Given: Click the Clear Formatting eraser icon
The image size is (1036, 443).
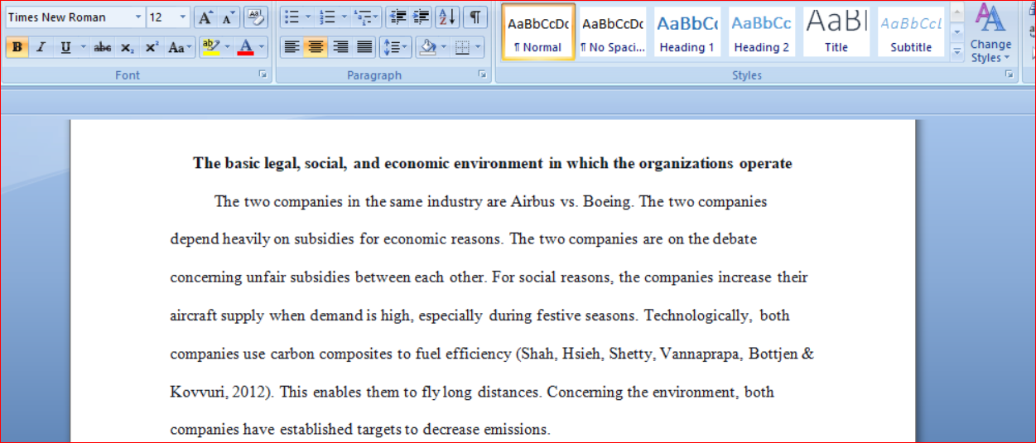Looking at the screenshot, I should pyautogui.click(x=256, y=17).
